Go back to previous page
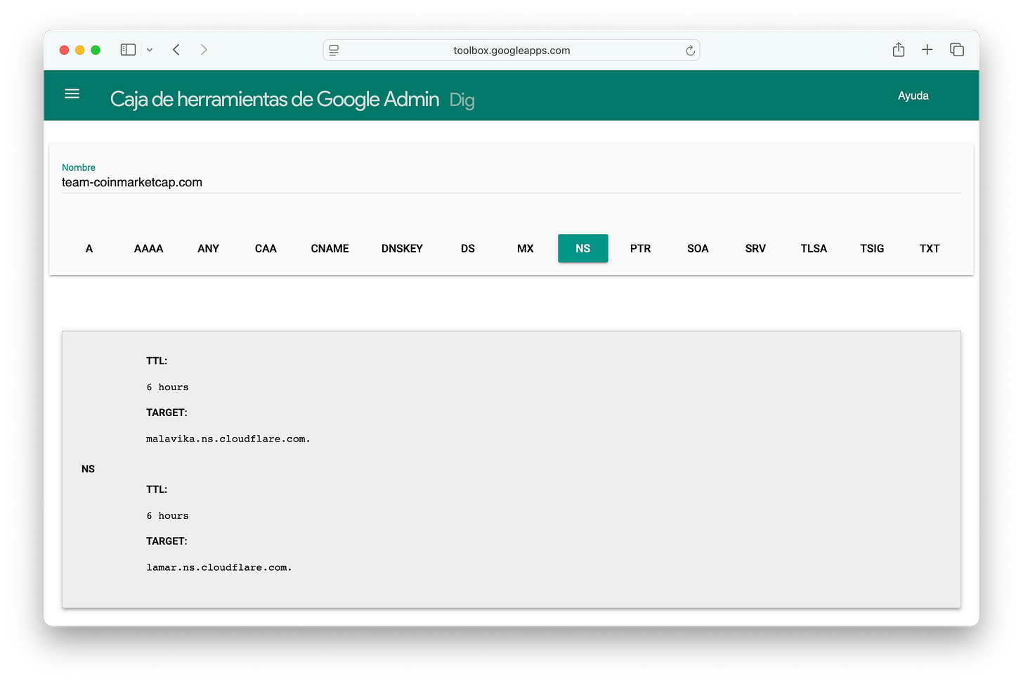This screenshot has height=684, width=1023. tap(176, 50)
